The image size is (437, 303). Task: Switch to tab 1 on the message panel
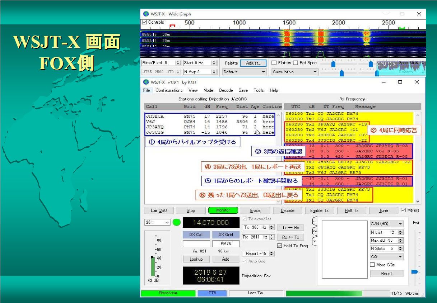click(315, 222)
